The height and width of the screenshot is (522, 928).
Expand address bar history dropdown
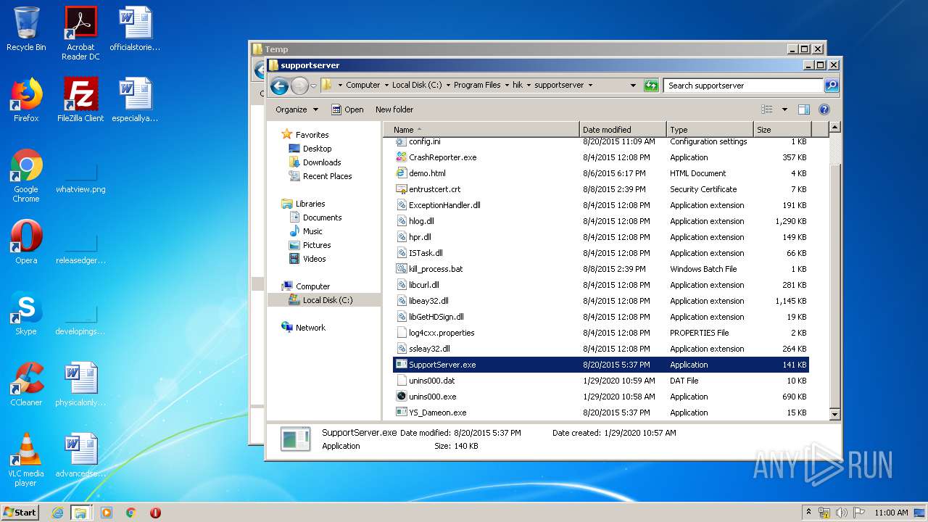pos(633,86)
